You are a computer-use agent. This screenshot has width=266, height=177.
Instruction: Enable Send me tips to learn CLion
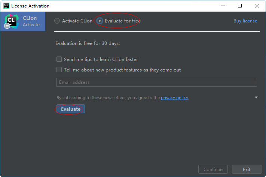tap(59, 59)
